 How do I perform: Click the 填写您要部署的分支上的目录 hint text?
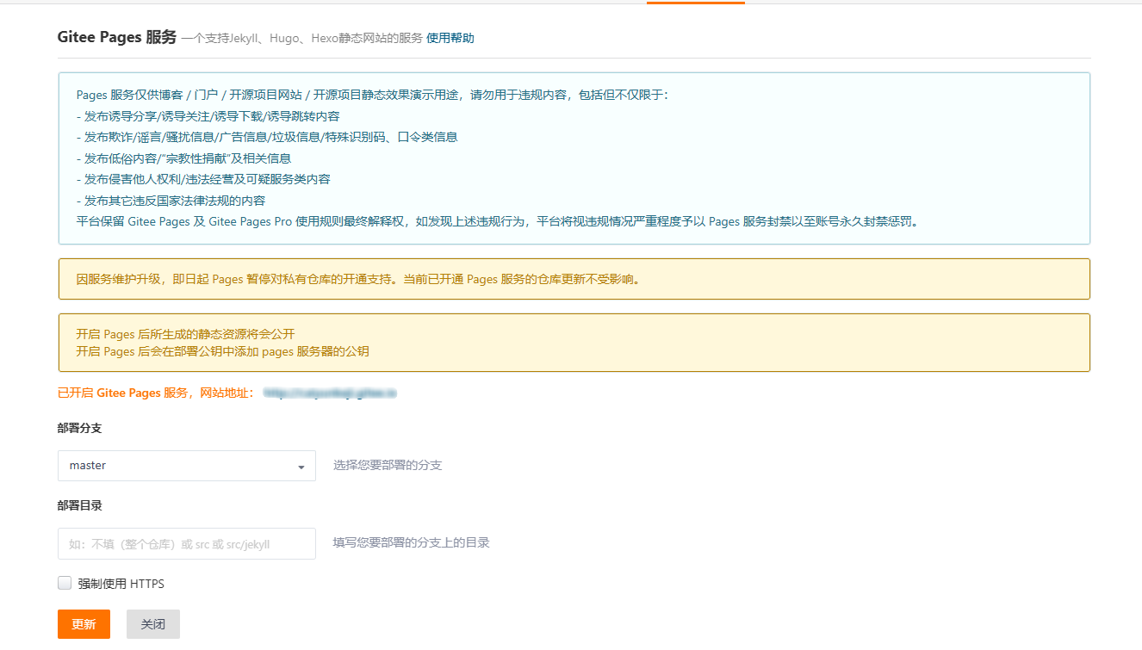(x=412, y=542)
